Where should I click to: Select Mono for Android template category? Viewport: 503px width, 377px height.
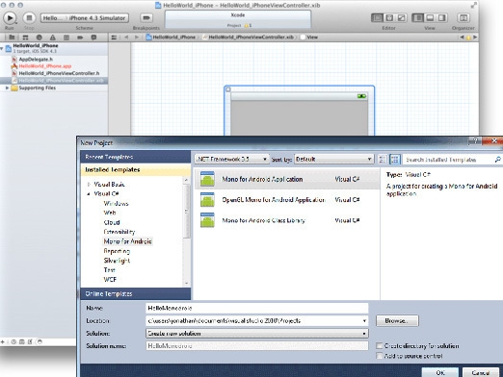coord(128,241)
